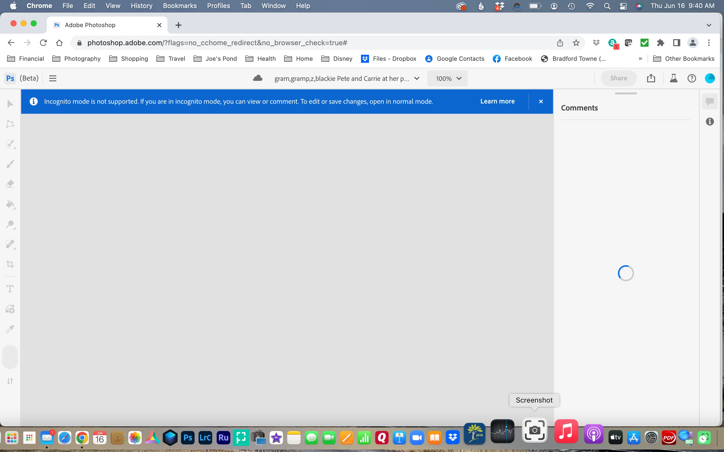Click the Share button
Image resolution: width=724 pixels, height=452 pixels.
coord(619,78)
